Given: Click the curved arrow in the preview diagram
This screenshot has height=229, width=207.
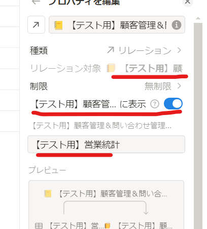Looking at the screenshot, I should (x=106, y=208).
